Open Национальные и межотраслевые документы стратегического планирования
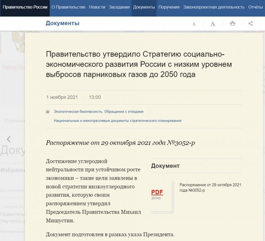Image resolution: width=265 pixels, height=241 pixels. (118, 121)
